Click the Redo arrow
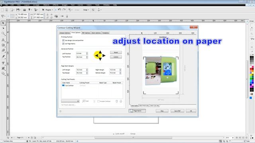Image resolution: width=255 pixels, height=143 pixels. pos(64,10)
